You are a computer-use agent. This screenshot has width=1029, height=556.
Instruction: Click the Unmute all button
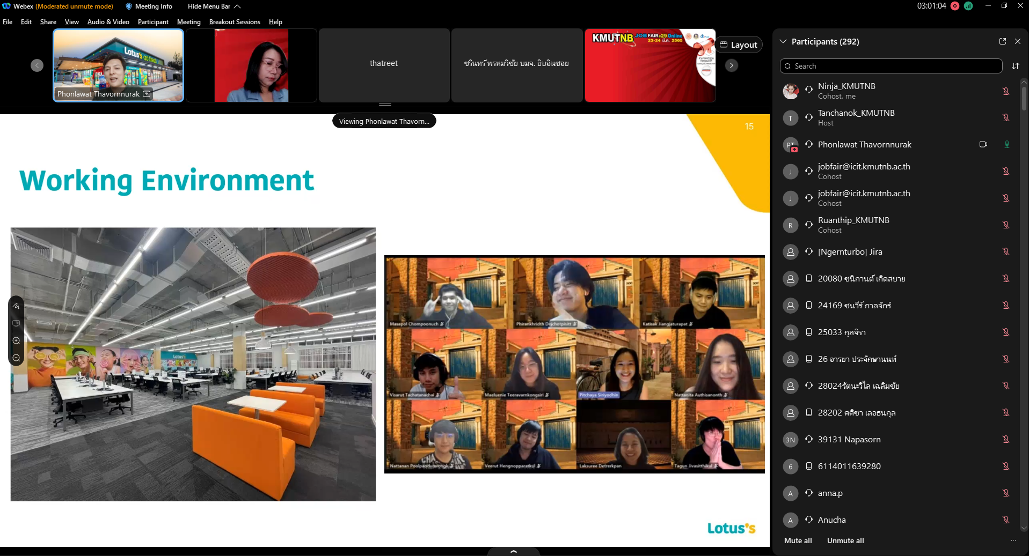[x=845, y=540]
